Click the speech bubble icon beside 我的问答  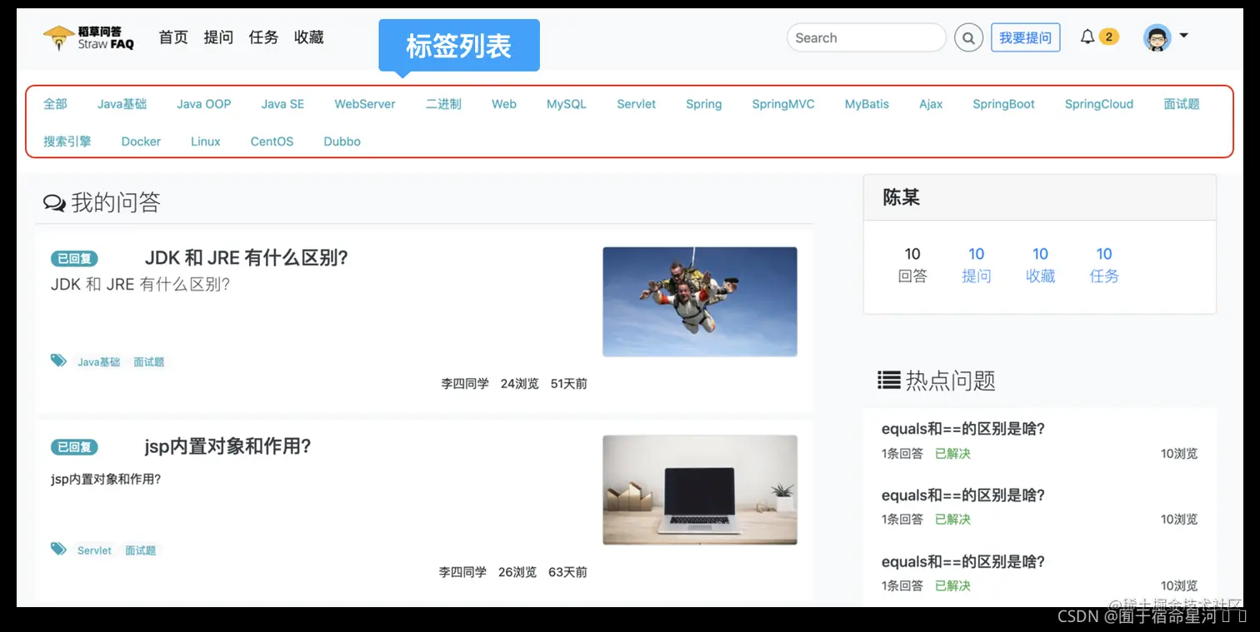point(53,202)
